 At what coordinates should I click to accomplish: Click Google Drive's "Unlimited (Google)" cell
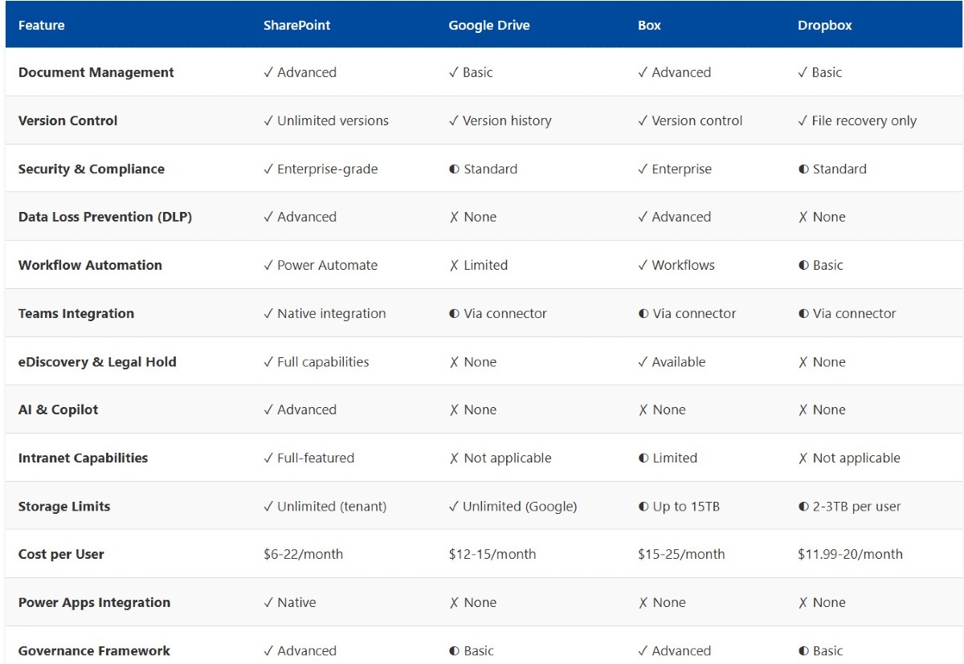[513, 506]
